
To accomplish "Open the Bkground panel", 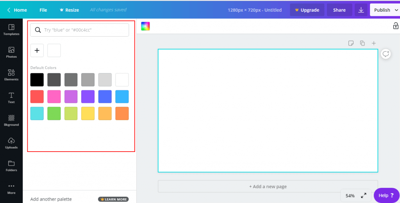I will click(x=11, y=120).
